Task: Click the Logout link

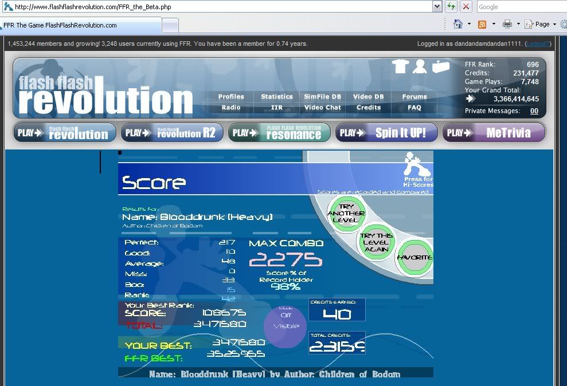Action: [538, 44]
